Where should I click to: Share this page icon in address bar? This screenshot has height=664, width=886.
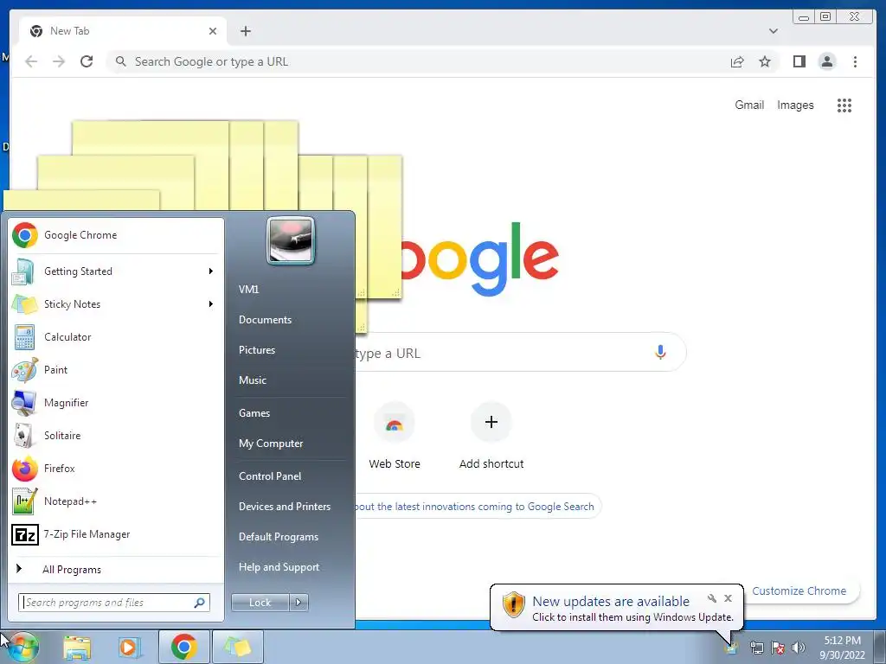click(x=737, y=61)
